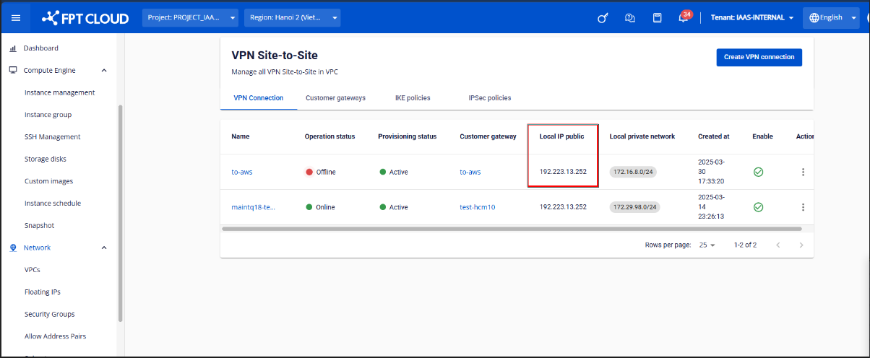870x358 pixels.
Task: Click the Network globe icon in sidebar
Action: tap(13, 248)
